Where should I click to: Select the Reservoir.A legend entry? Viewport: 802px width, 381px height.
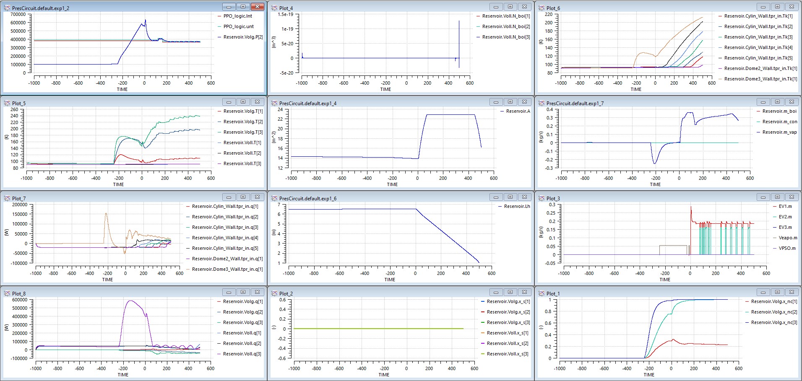pyautogui.click(x=515, y=111)
